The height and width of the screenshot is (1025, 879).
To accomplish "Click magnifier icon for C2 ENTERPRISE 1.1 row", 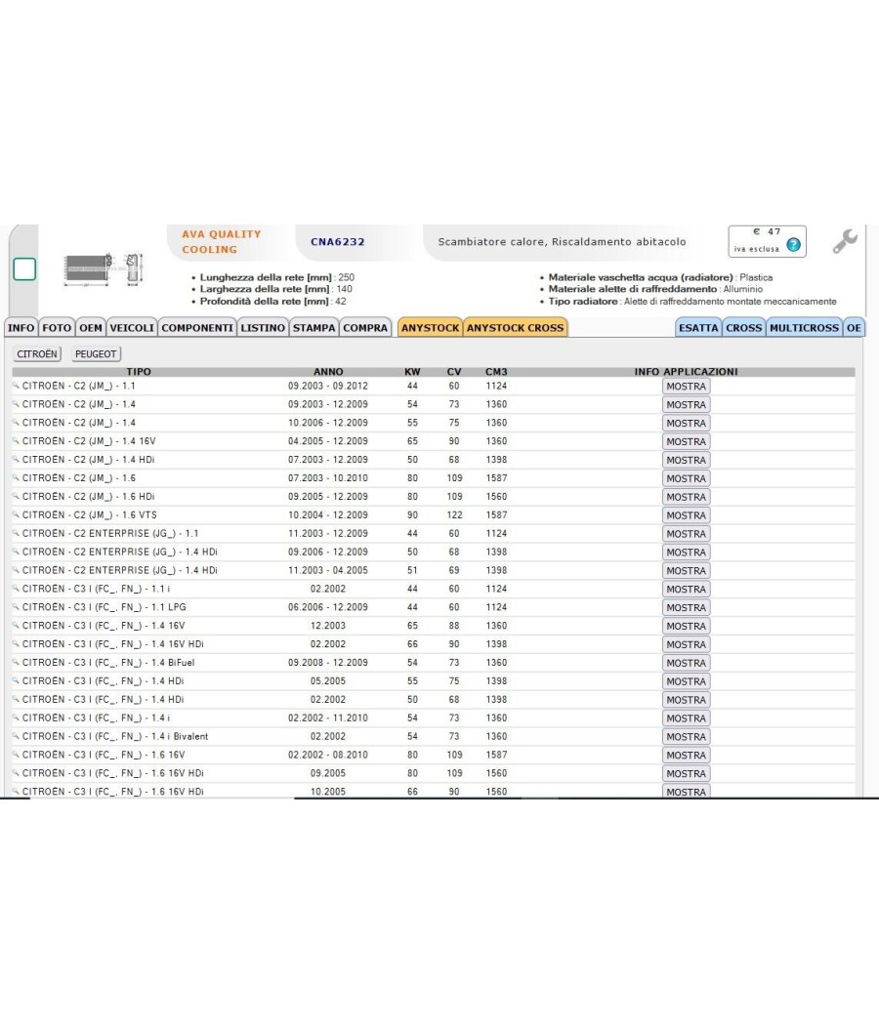I will point(16,533).
